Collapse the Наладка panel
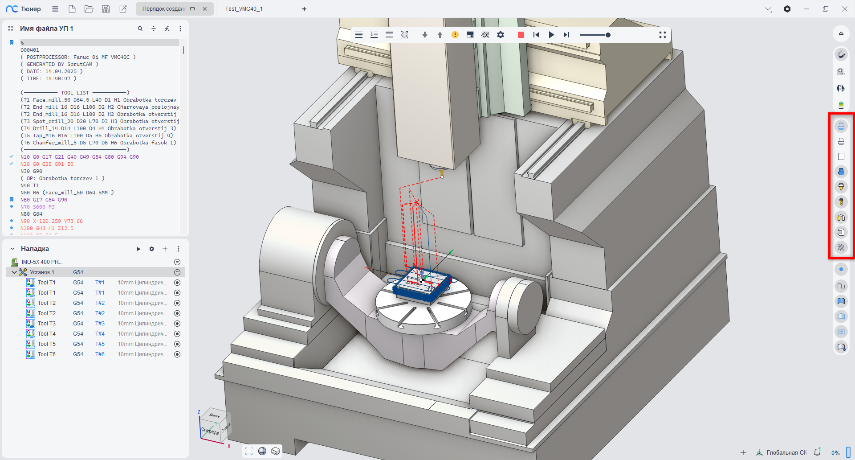Image resolution: width=855 pixels, height=460 pixels. [12, 249]
